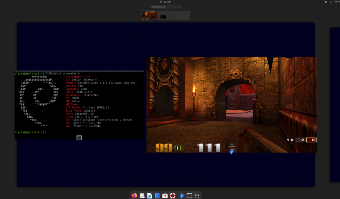This screenshot has height=199, width=340.
Task: Show Applications grid button in dock
Action: click(x=197, y=196)
